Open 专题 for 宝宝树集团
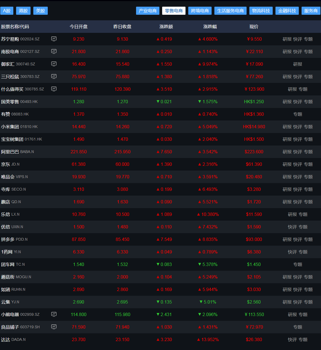The image size is (321, 350). (x=308, y=139)
